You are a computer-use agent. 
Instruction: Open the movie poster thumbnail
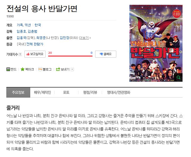click(x=156, y=43)
